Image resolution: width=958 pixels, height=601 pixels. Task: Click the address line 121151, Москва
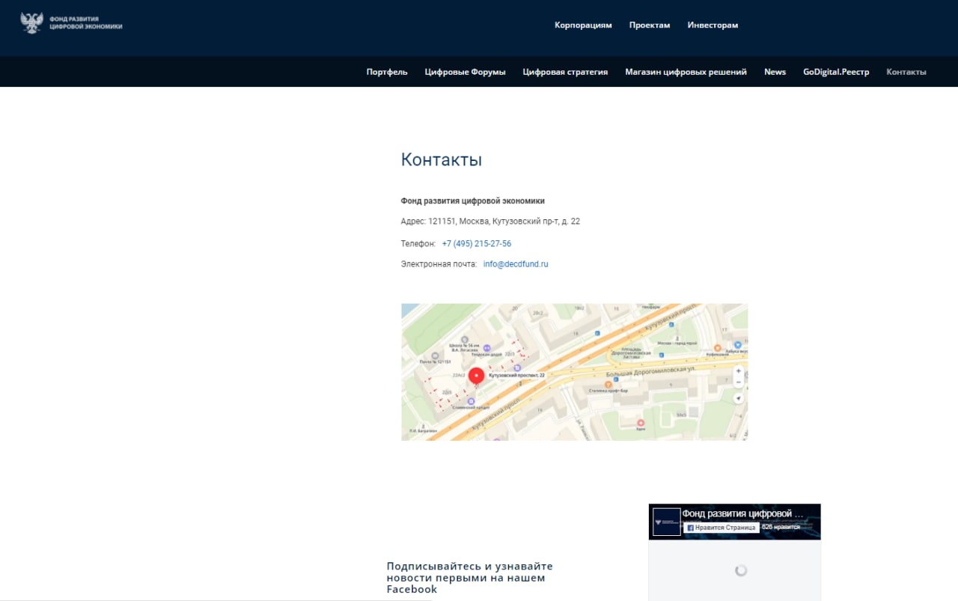490,222
